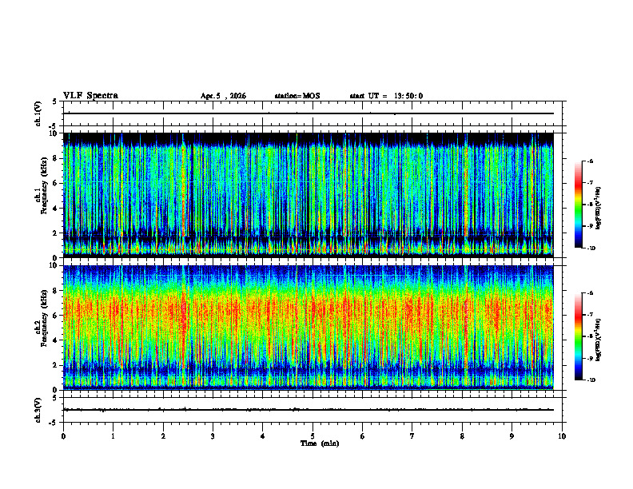
Task: Click the "8" time axis tick label
Action: pos(462,436)
